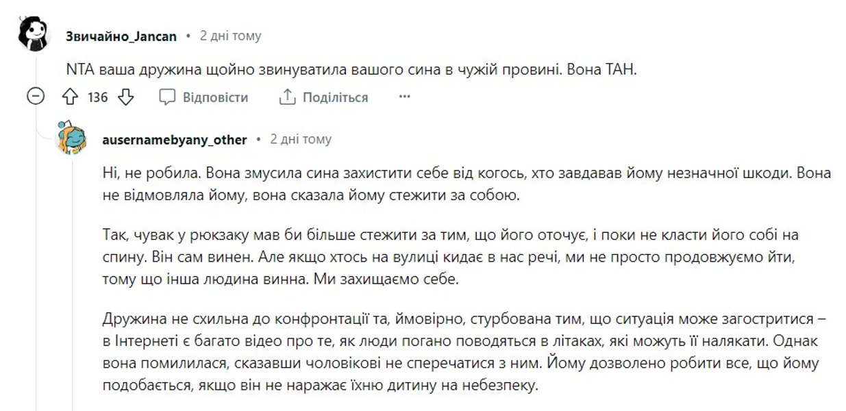Viewport: 846px width, 411px height.
Task: Click the share arrow icon
Action: click(x=286, y=97)
